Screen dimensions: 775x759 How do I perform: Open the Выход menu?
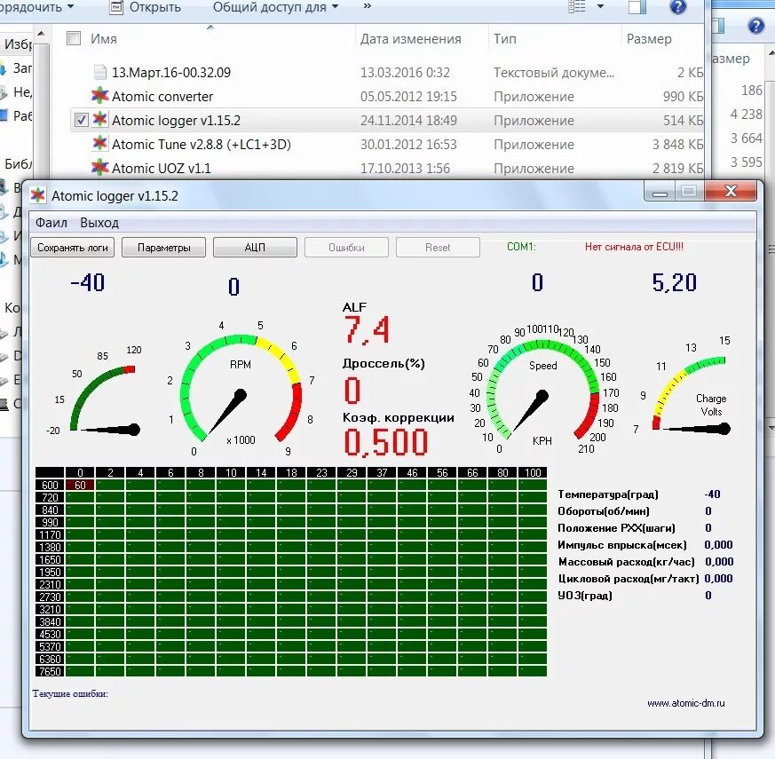[x=99, y=223]
